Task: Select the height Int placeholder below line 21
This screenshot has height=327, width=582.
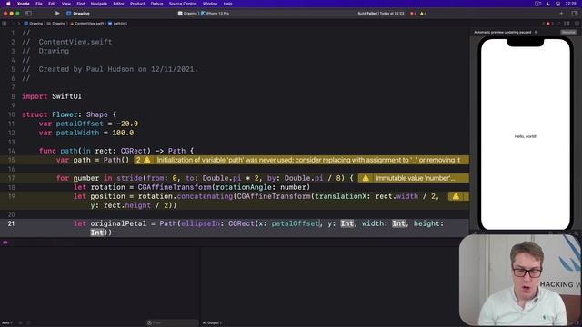Action: (97, 233)
